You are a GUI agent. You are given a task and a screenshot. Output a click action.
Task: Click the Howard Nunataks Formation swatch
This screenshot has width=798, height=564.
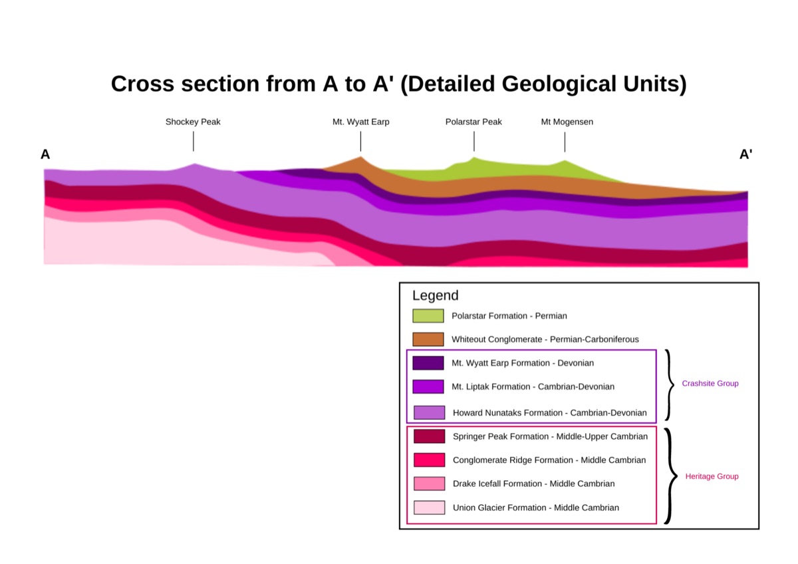coord(430,412)
